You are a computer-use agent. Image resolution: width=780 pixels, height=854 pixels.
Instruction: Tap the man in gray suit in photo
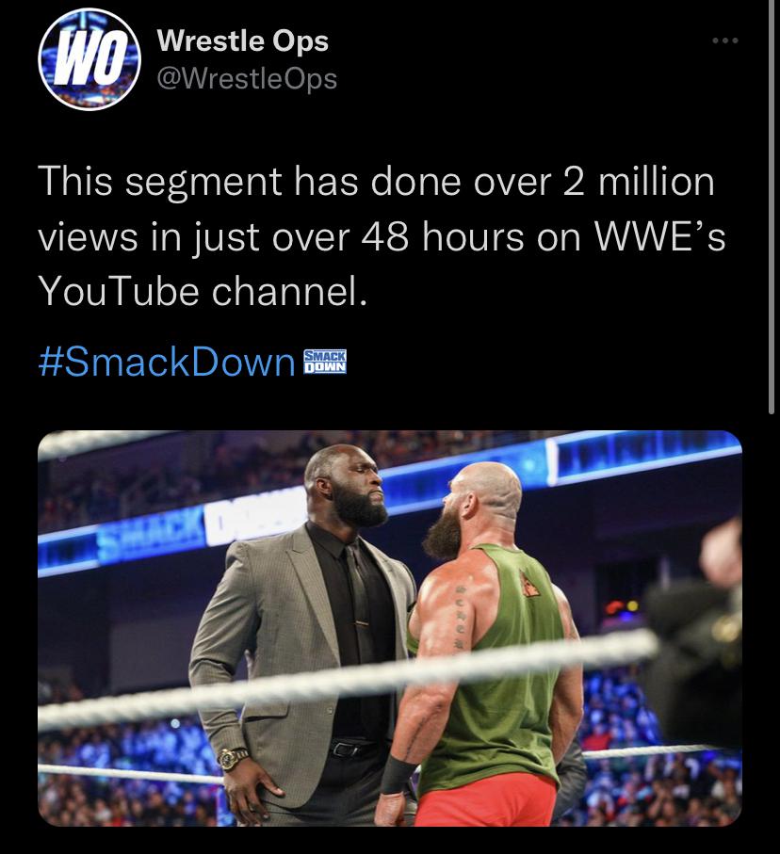point(301,632)
